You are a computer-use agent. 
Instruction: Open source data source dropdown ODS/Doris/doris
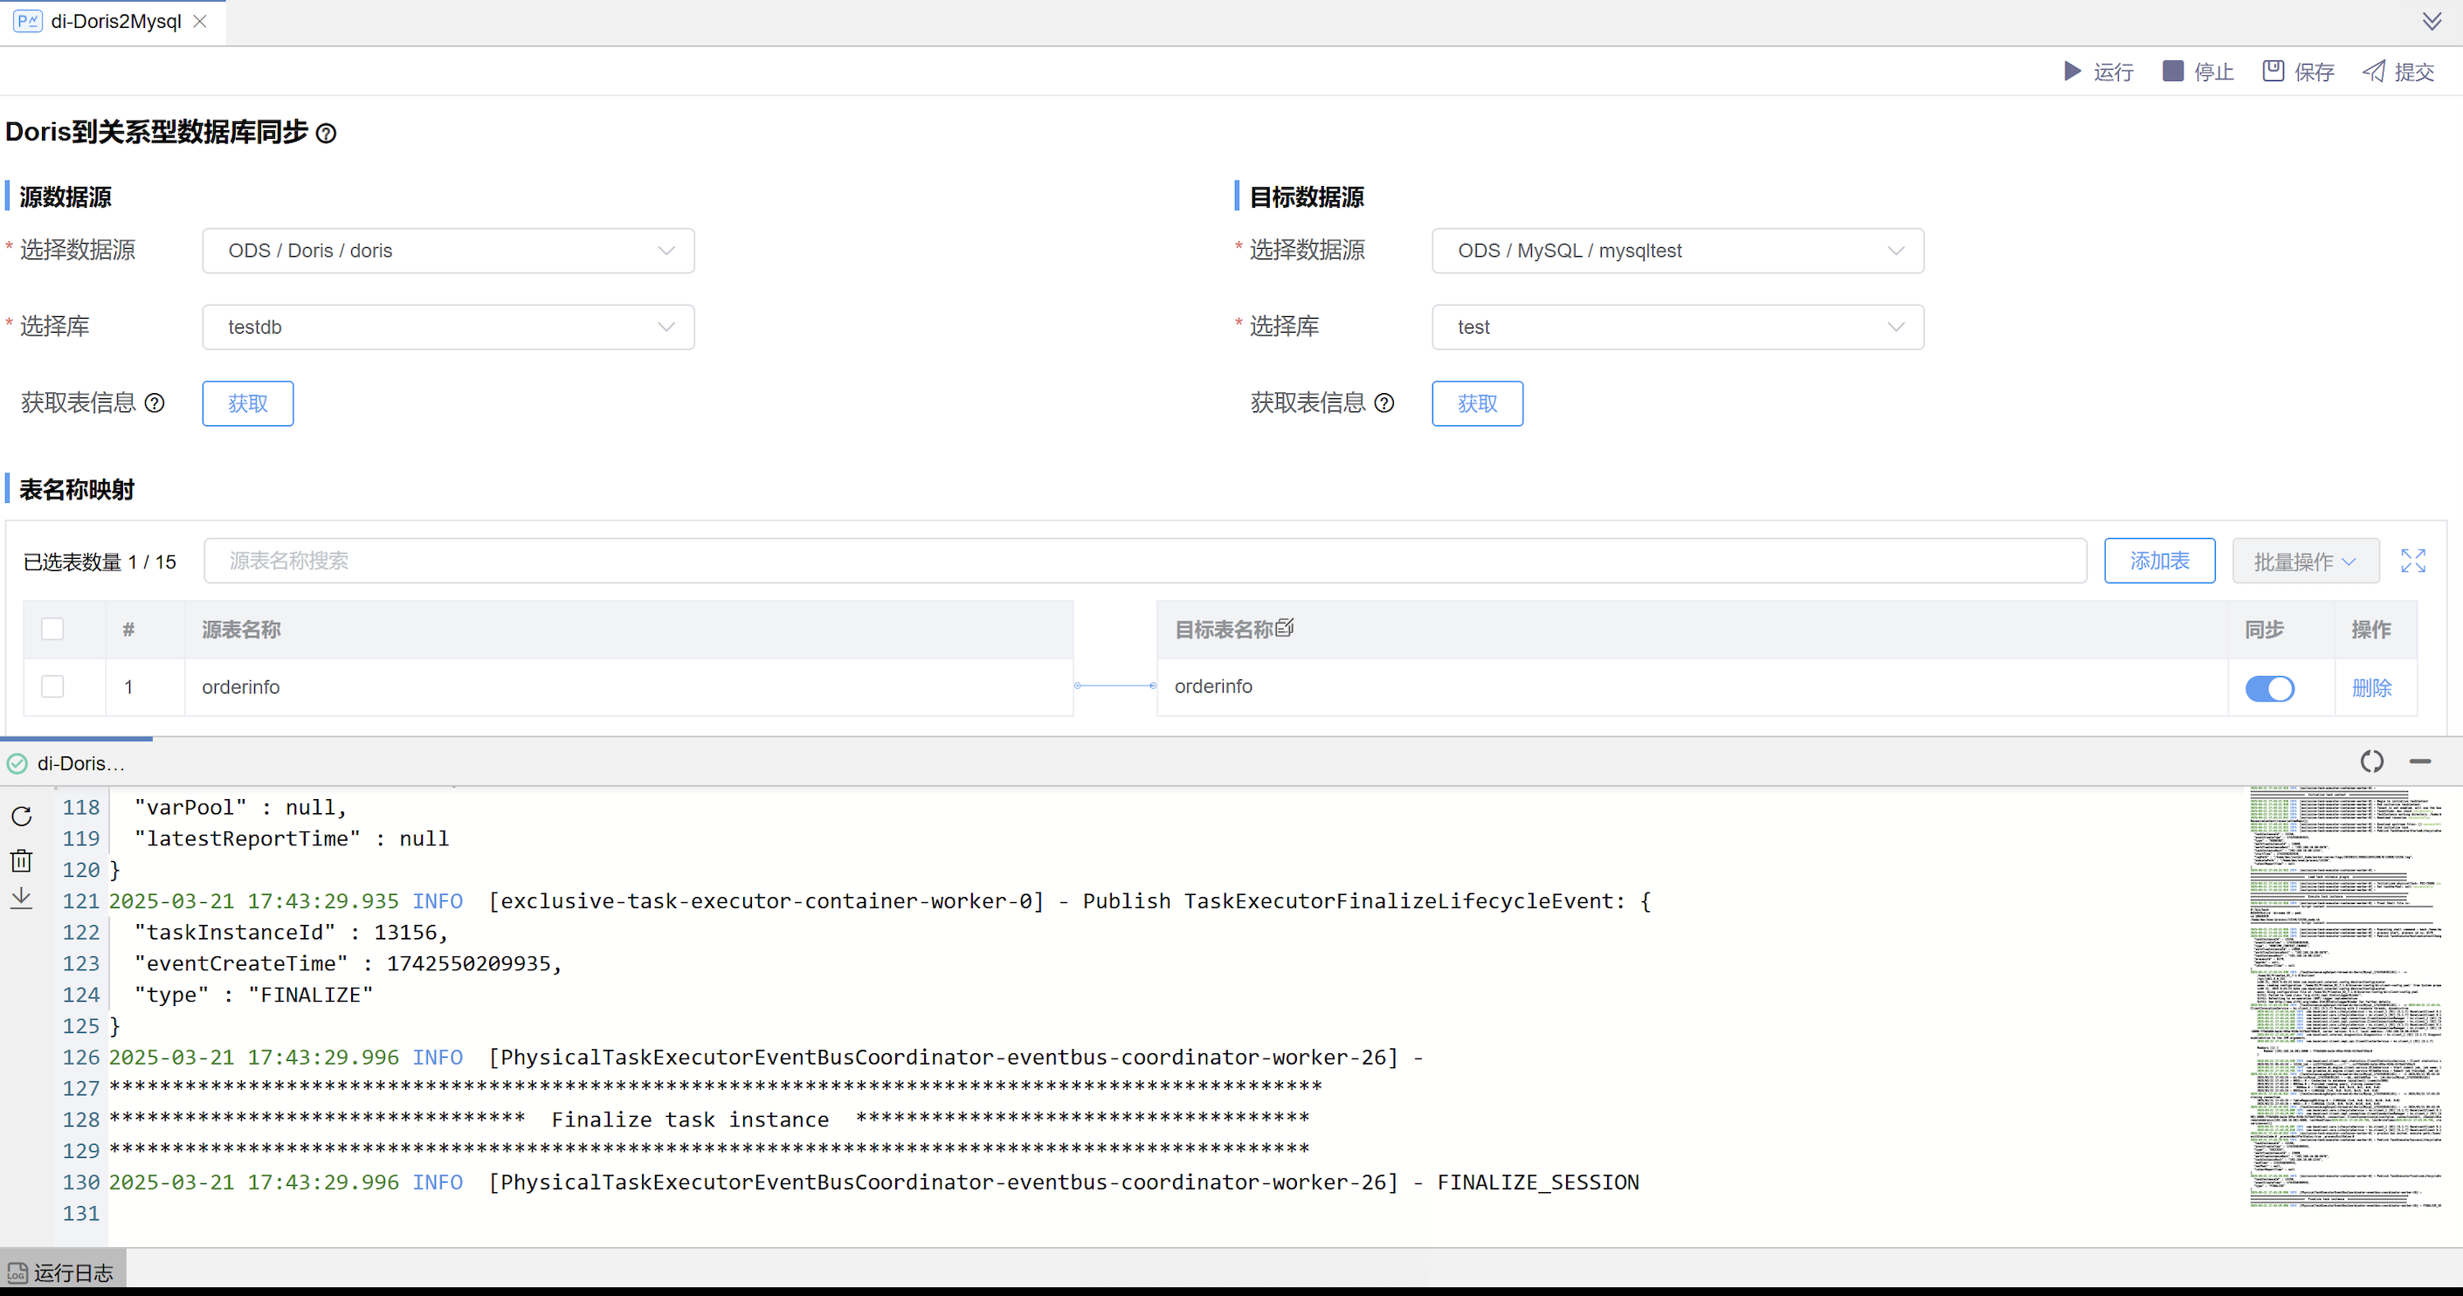pos(447,251)
